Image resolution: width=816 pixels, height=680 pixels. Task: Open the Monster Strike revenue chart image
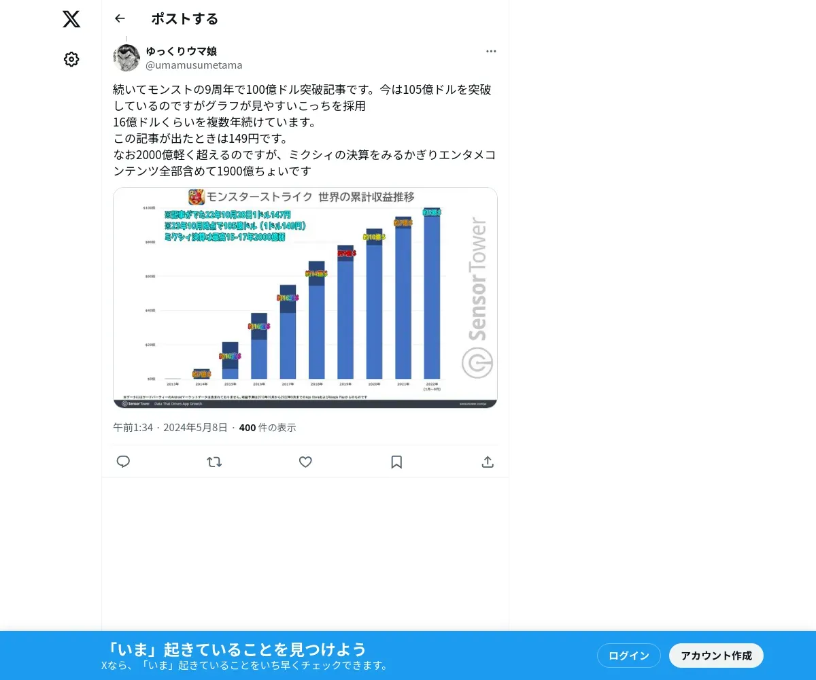305,298
